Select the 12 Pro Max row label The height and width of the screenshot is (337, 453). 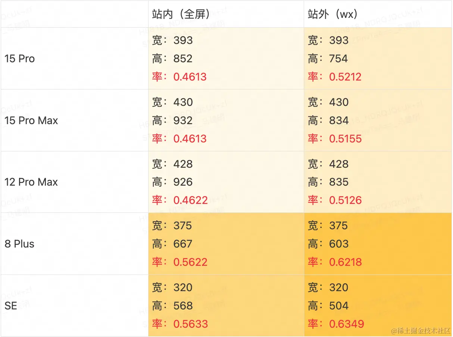tap(31, 182)
